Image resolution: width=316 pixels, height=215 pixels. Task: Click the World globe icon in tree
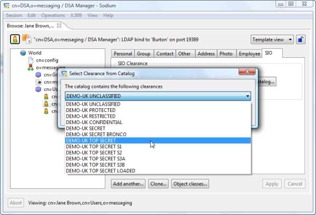tap(23, 53)
